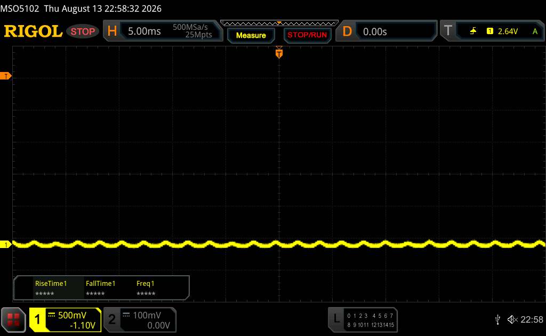Toggle the muted speaker icon
The image size is (546, 336).
coord(512,319)
